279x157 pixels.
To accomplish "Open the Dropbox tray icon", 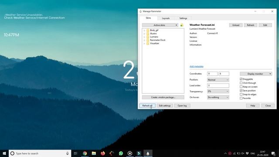I will pyautogui.click(x=247, y=153).
